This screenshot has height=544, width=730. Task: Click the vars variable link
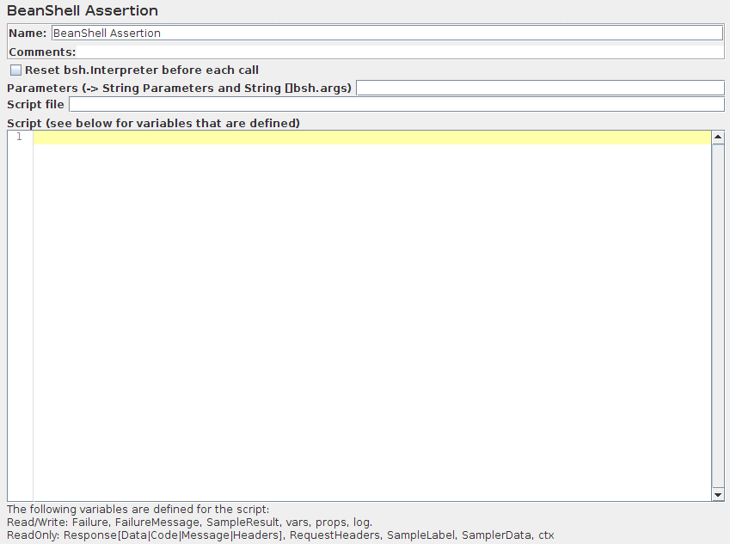298,522
